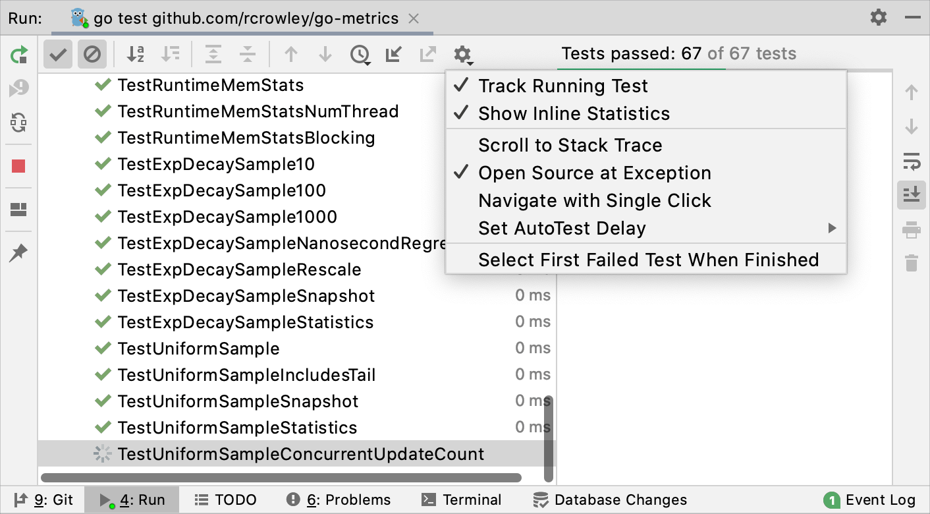This screenshot has width=930, height=514.
Task: Import tests from file
Action: pyautogui.click(x=393, y=54)
